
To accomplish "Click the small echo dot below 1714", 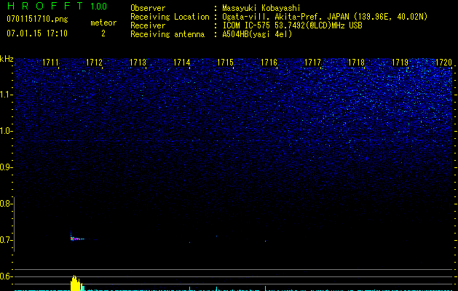I will click(189, 242).
